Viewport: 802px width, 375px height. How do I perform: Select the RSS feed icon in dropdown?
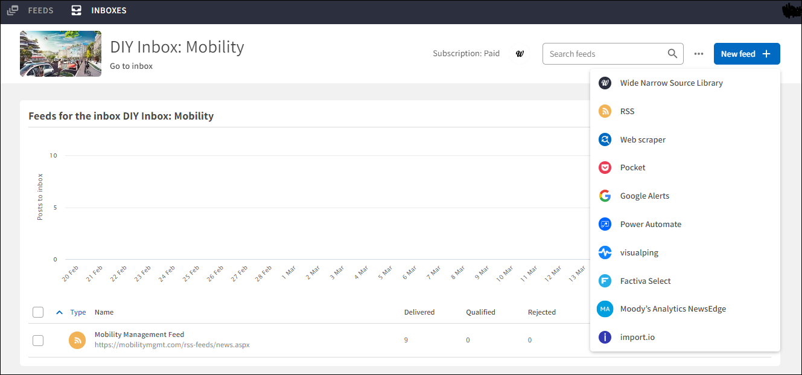(x=605, y=111)
